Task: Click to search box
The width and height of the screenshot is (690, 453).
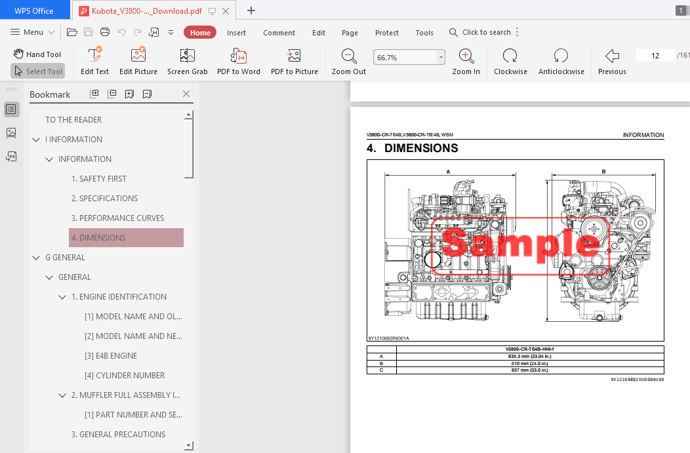Action: pyautogui.click(x=479, y=32)
